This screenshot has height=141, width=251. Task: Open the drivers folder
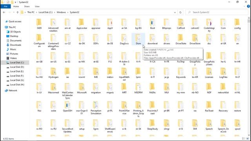[x=167, y=39]
